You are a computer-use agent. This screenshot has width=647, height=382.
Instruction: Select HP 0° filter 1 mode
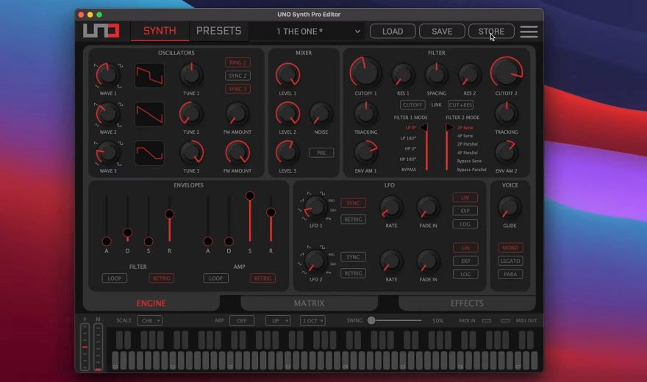point(410,149)
